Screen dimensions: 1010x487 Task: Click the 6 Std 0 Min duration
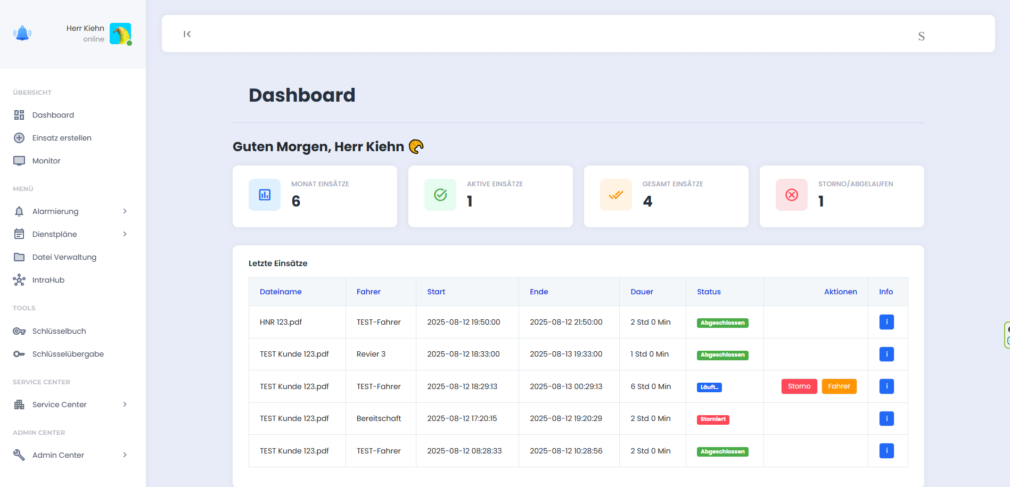[651, 386]
